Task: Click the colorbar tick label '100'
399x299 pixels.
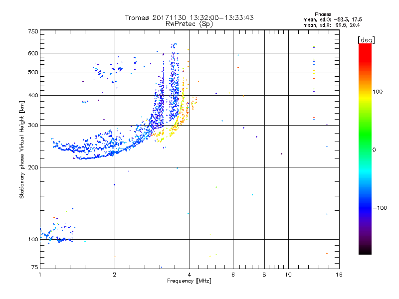Action: point(378,92)
